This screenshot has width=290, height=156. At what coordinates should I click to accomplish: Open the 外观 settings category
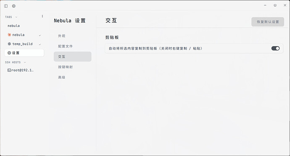pyautogui.click(x=72, y=36)
